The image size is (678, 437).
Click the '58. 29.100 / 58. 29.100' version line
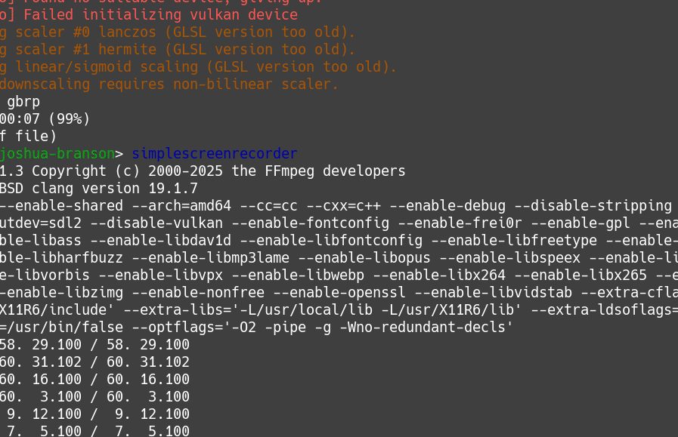(94, 345)
